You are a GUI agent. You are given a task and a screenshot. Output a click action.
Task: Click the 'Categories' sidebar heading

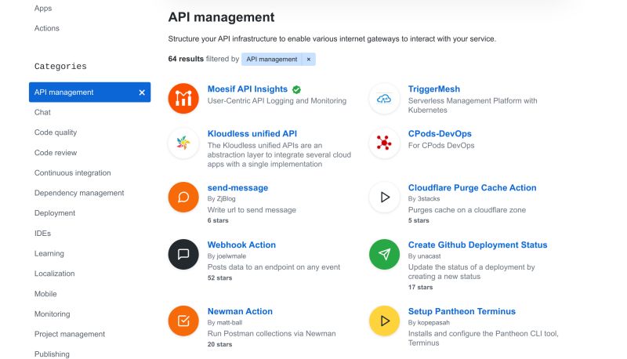pyautogui.click(x=60, y=67)
